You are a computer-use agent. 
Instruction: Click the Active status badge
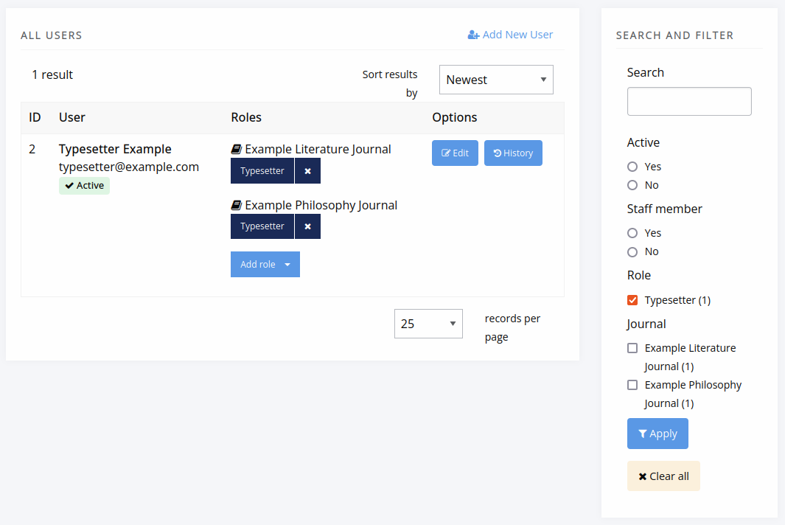(x=84, y=186)
